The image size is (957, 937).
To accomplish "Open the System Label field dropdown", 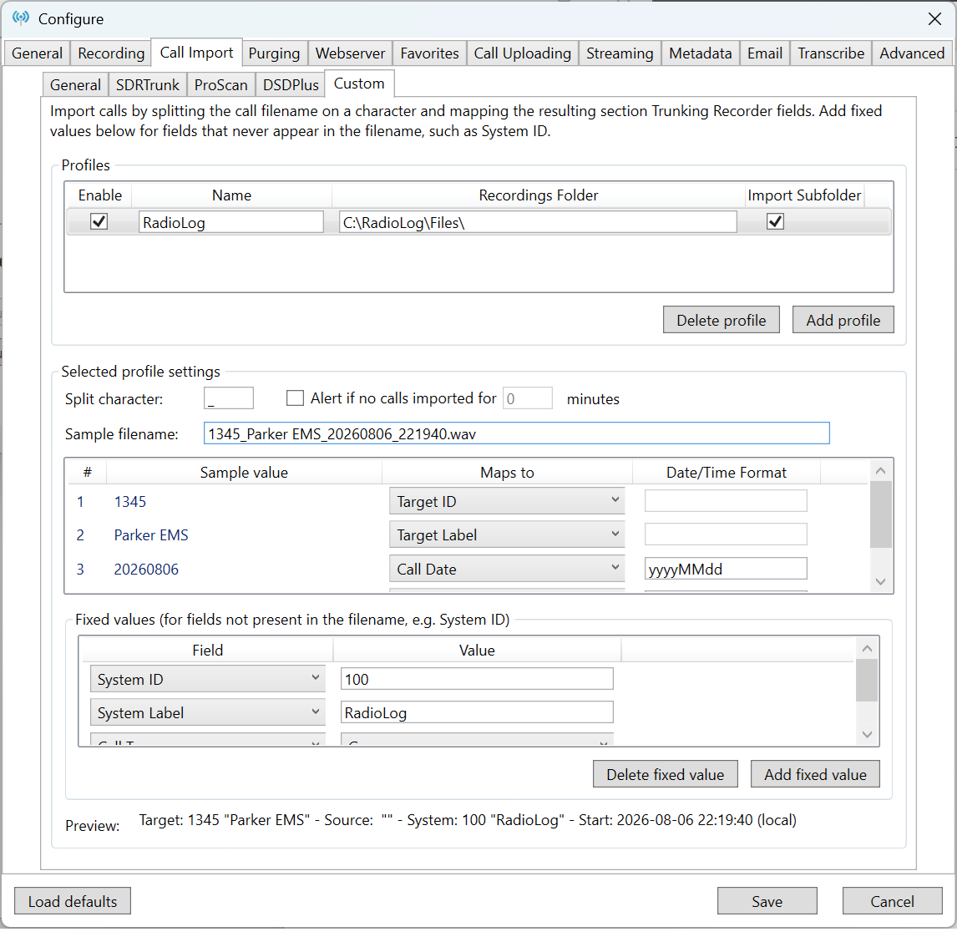I will point(207,713).
